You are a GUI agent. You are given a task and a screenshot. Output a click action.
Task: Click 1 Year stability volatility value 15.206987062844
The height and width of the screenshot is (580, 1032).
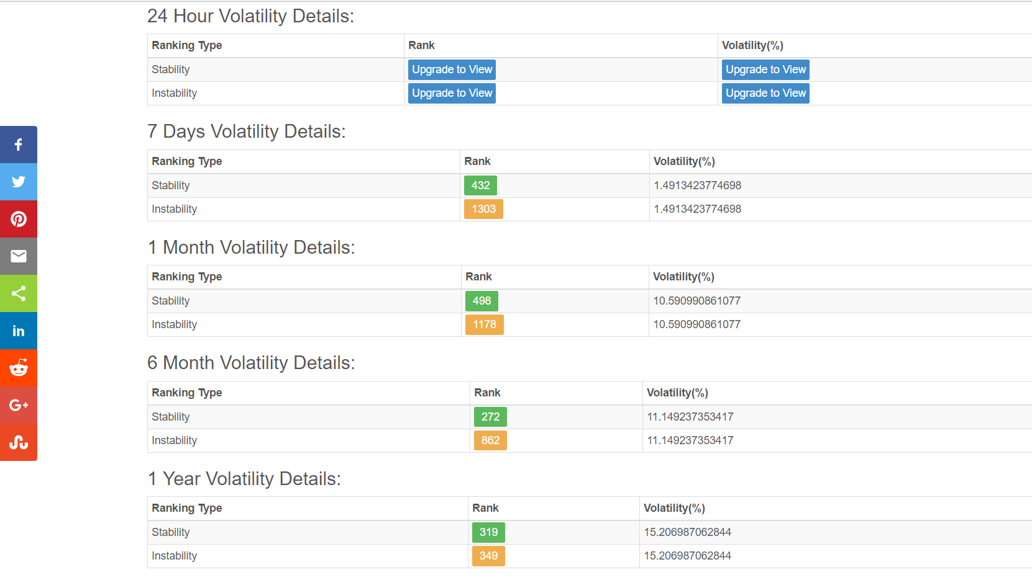(x=687, y=532)
